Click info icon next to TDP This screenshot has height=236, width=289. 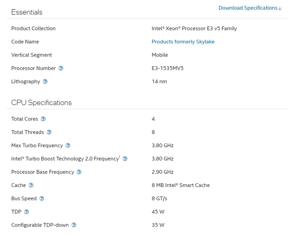(26, 212)
